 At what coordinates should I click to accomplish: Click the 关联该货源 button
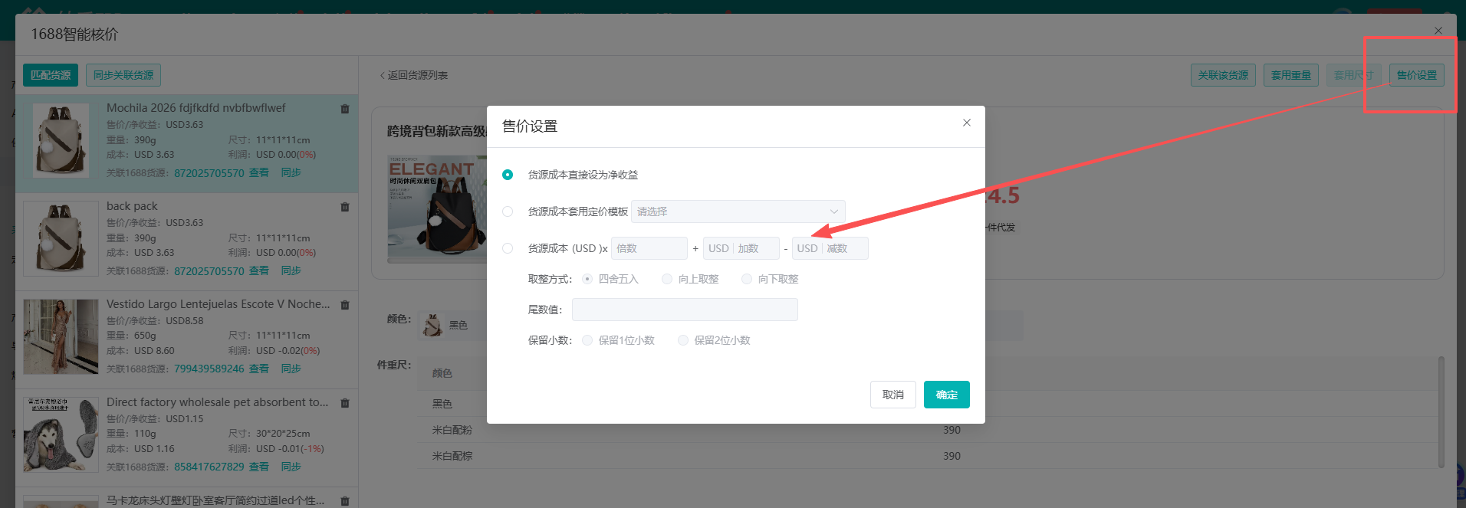point(1223,75)
